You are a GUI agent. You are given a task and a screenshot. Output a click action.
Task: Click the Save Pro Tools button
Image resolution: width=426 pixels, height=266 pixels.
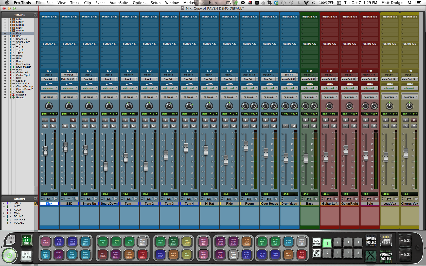(x=26, y=255)
